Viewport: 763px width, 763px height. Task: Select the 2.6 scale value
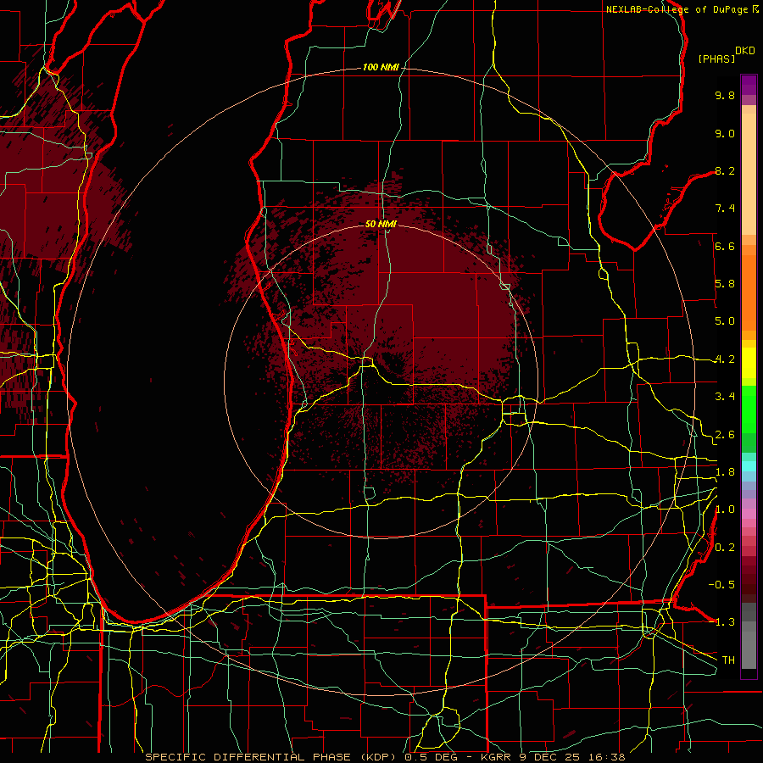point(725,435)
